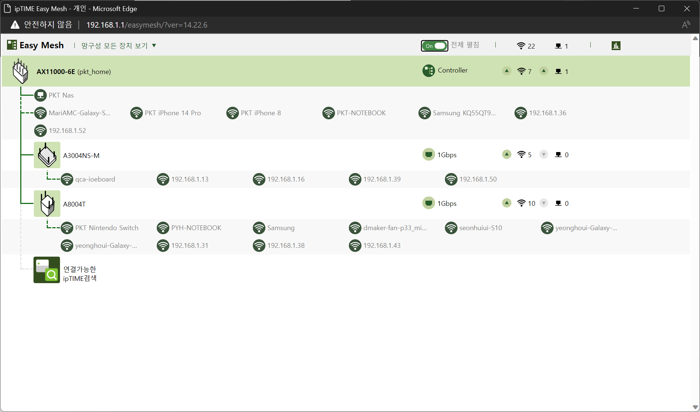Click the 연결가능한 ipTIME검색 label
The image size is (700, 412).
click(x=80, y=274)
